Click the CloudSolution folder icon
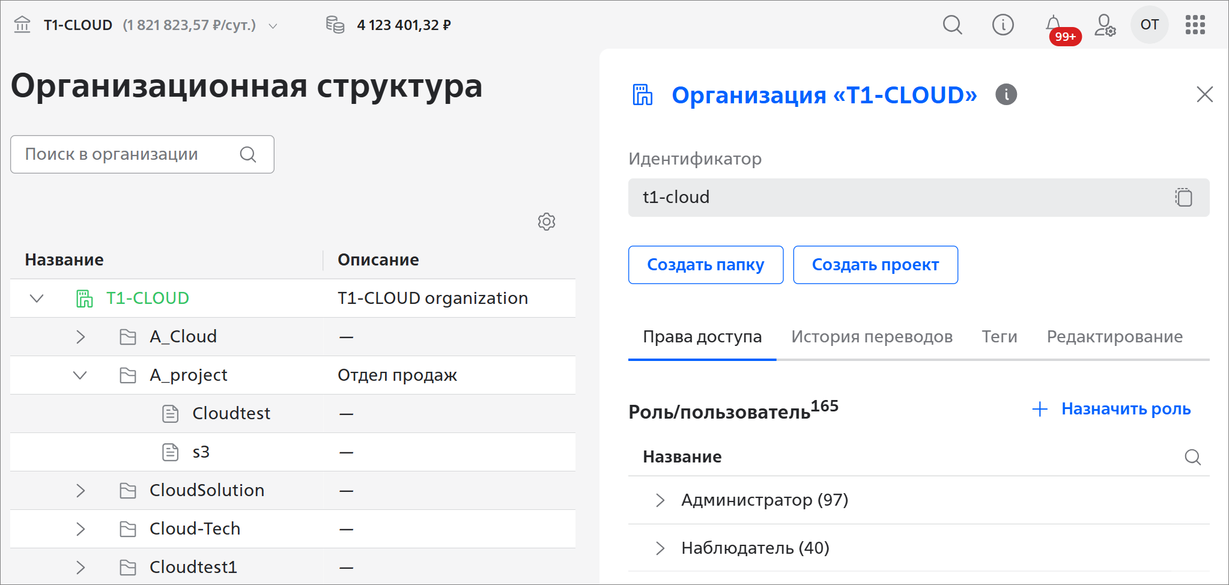The image size is (1229, 585). 127,491
